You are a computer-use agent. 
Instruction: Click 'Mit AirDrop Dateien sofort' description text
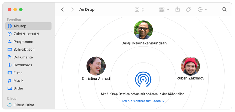pos(143,94)
